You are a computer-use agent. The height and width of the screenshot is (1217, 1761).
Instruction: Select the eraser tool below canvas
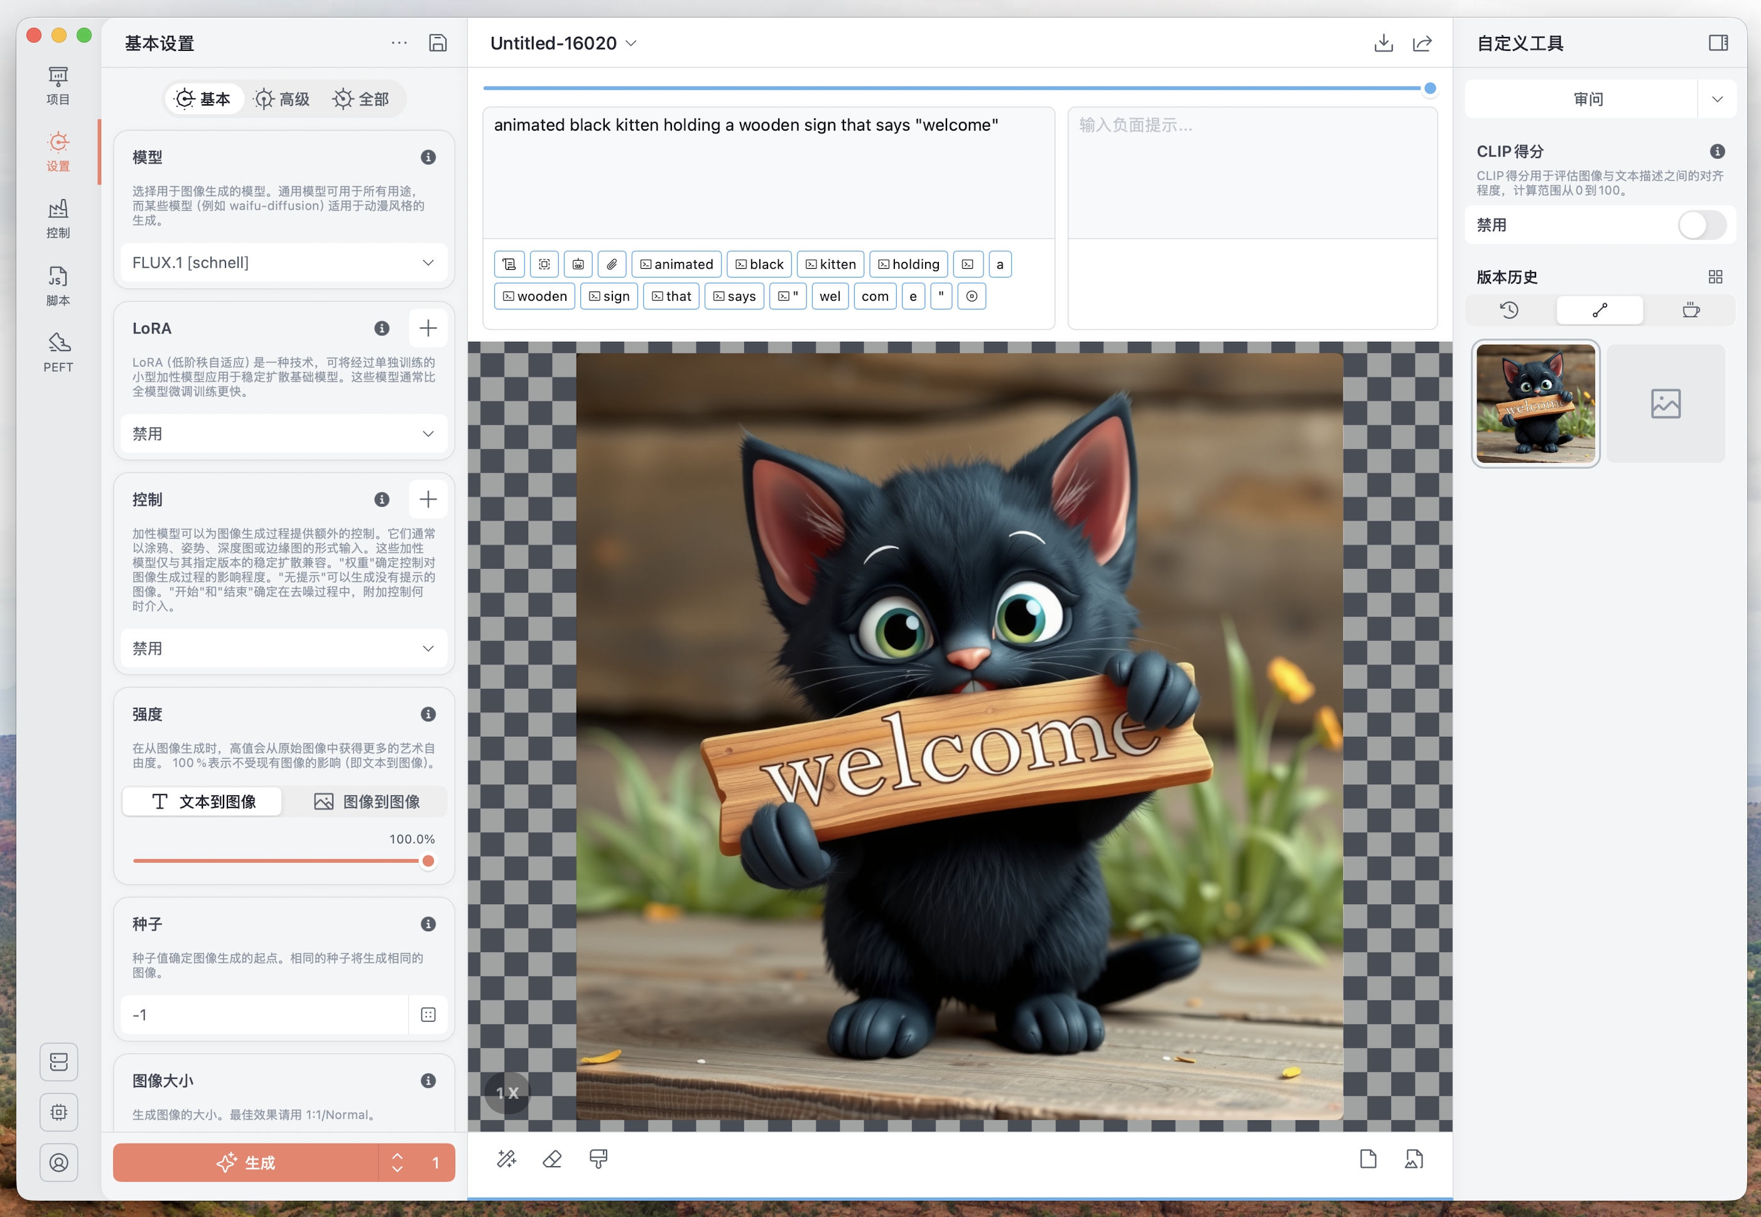[552, 1160]
